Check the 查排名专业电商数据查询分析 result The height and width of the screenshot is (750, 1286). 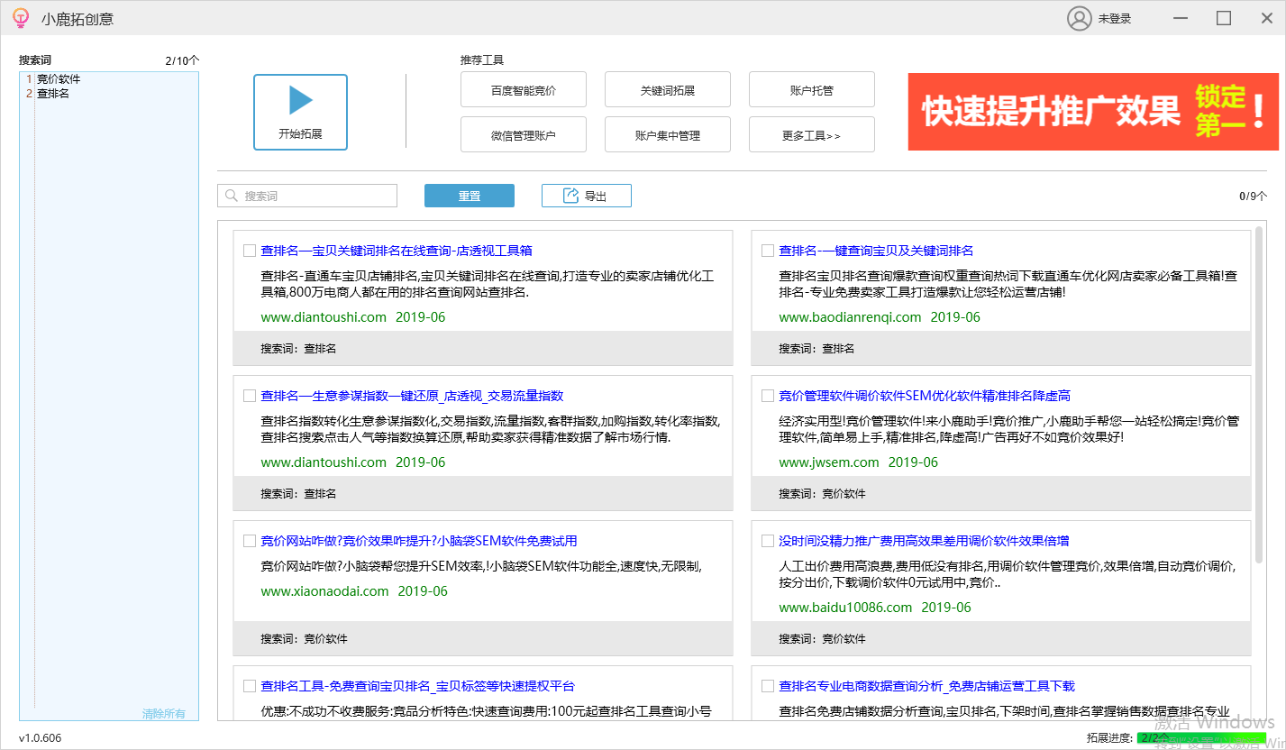(768, 686)
